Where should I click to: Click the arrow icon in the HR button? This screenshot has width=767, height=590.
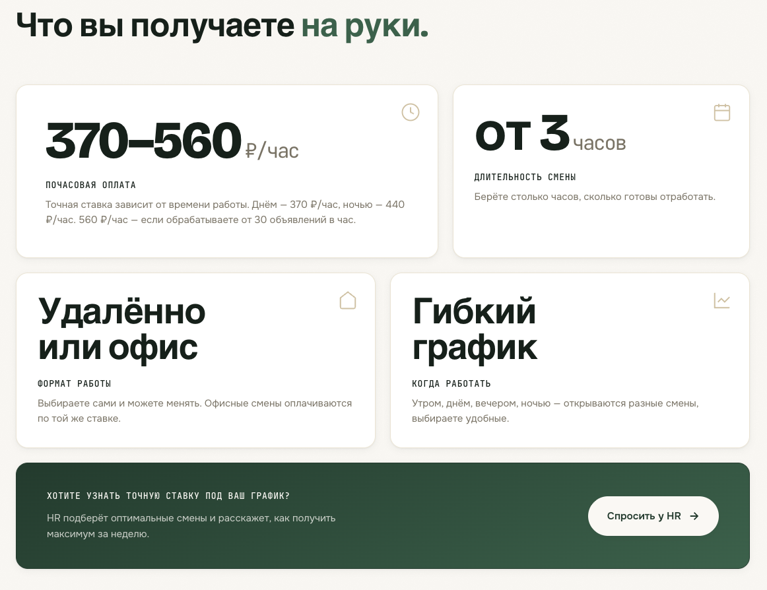coord(694,516)
